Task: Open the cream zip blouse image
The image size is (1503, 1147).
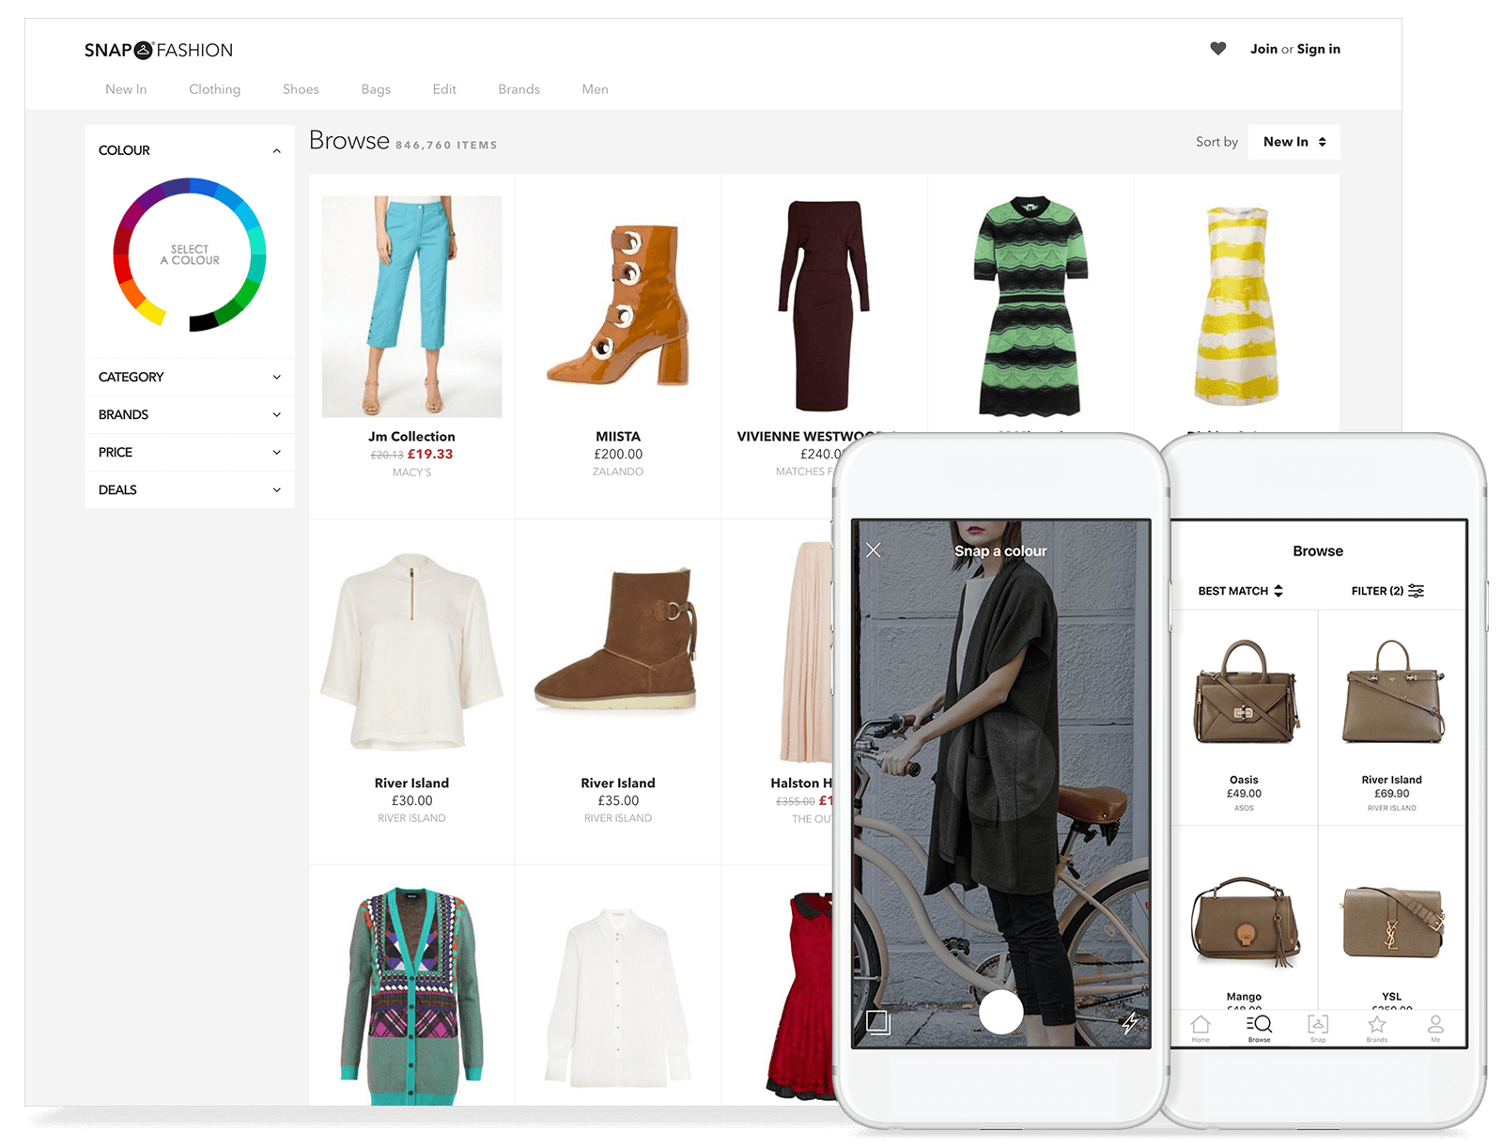Action: (x=411, y=652)
